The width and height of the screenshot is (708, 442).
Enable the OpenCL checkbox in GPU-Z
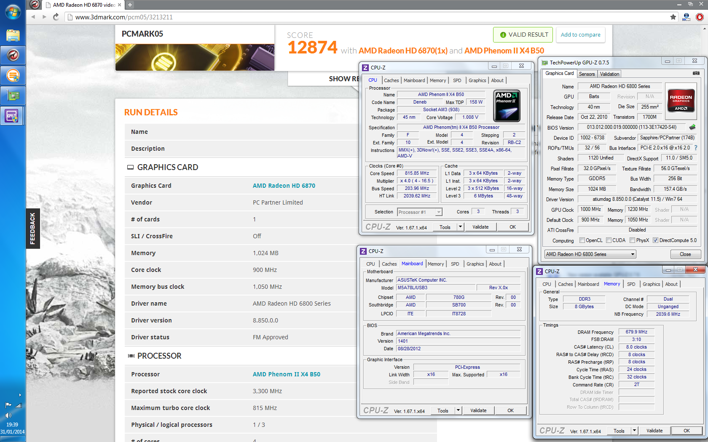[582, 240]
